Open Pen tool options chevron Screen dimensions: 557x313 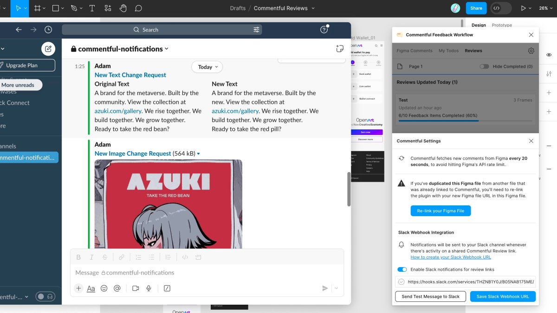[x=81, y=8]
